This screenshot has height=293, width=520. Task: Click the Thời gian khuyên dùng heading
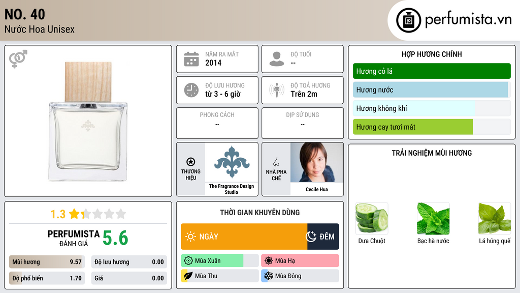click(x=260, y=213)
